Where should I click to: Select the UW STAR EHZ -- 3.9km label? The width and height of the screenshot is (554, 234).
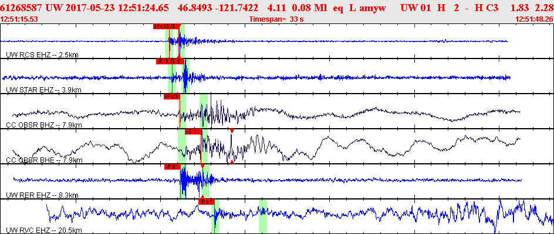pyautogui.click(x=44, y=90)
